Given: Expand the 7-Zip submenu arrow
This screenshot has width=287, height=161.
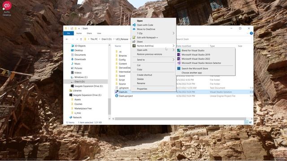Looking at the screenshot, I should pos(174,33).
